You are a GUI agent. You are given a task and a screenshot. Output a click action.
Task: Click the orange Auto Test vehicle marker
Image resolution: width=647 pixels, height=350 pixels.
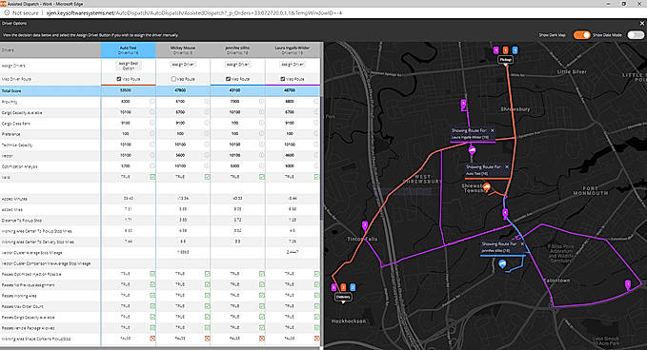pos(487,187)
